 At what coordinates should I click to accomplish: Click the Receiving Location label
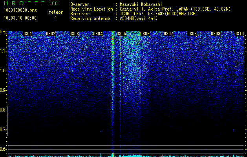click(91, 9)
